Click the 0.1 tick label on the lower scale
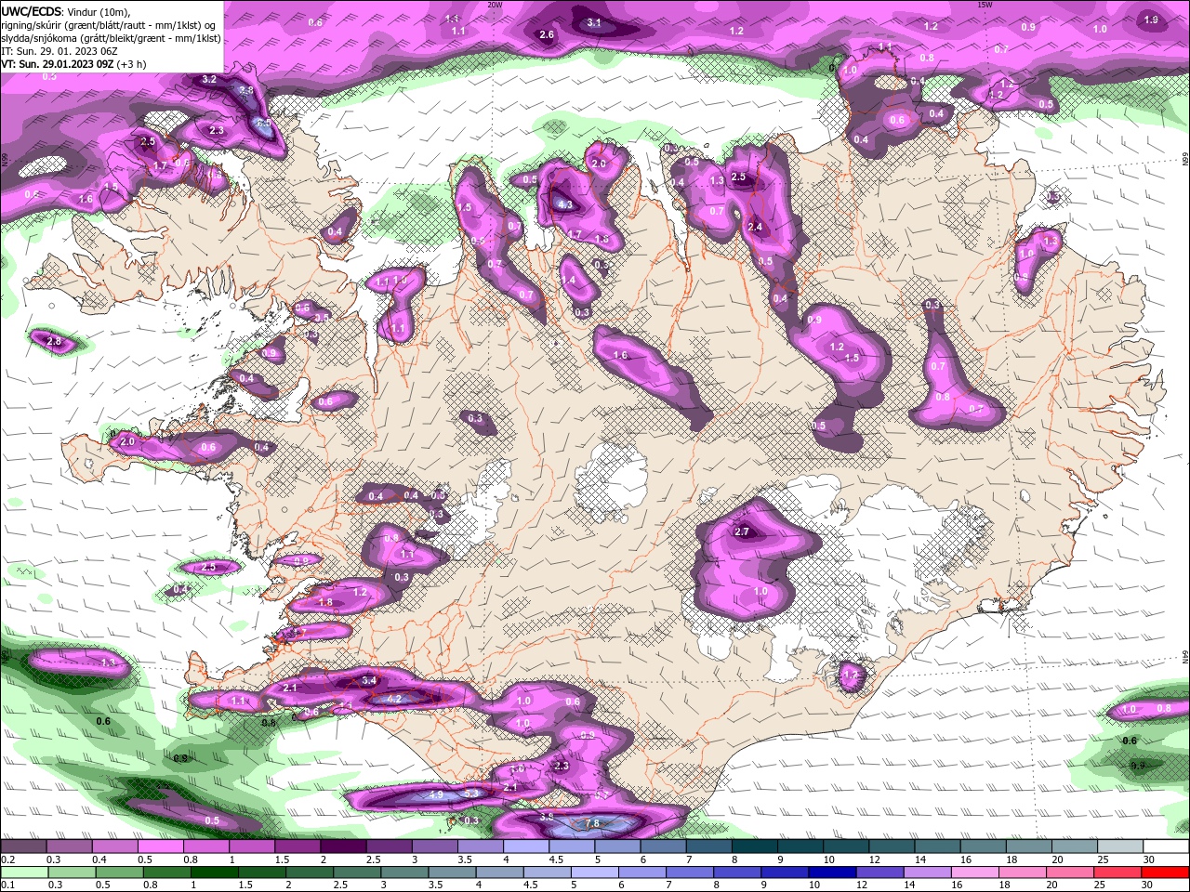Viewport: 1190px width, 892px height. 7,885
